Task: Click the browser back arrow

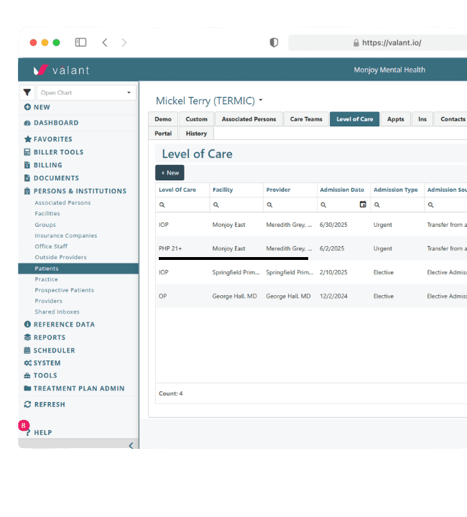Action: click(x=105, y=42)
